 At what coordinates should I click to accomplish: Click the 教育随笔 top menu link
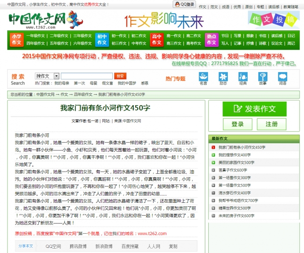tap(291, 7)
